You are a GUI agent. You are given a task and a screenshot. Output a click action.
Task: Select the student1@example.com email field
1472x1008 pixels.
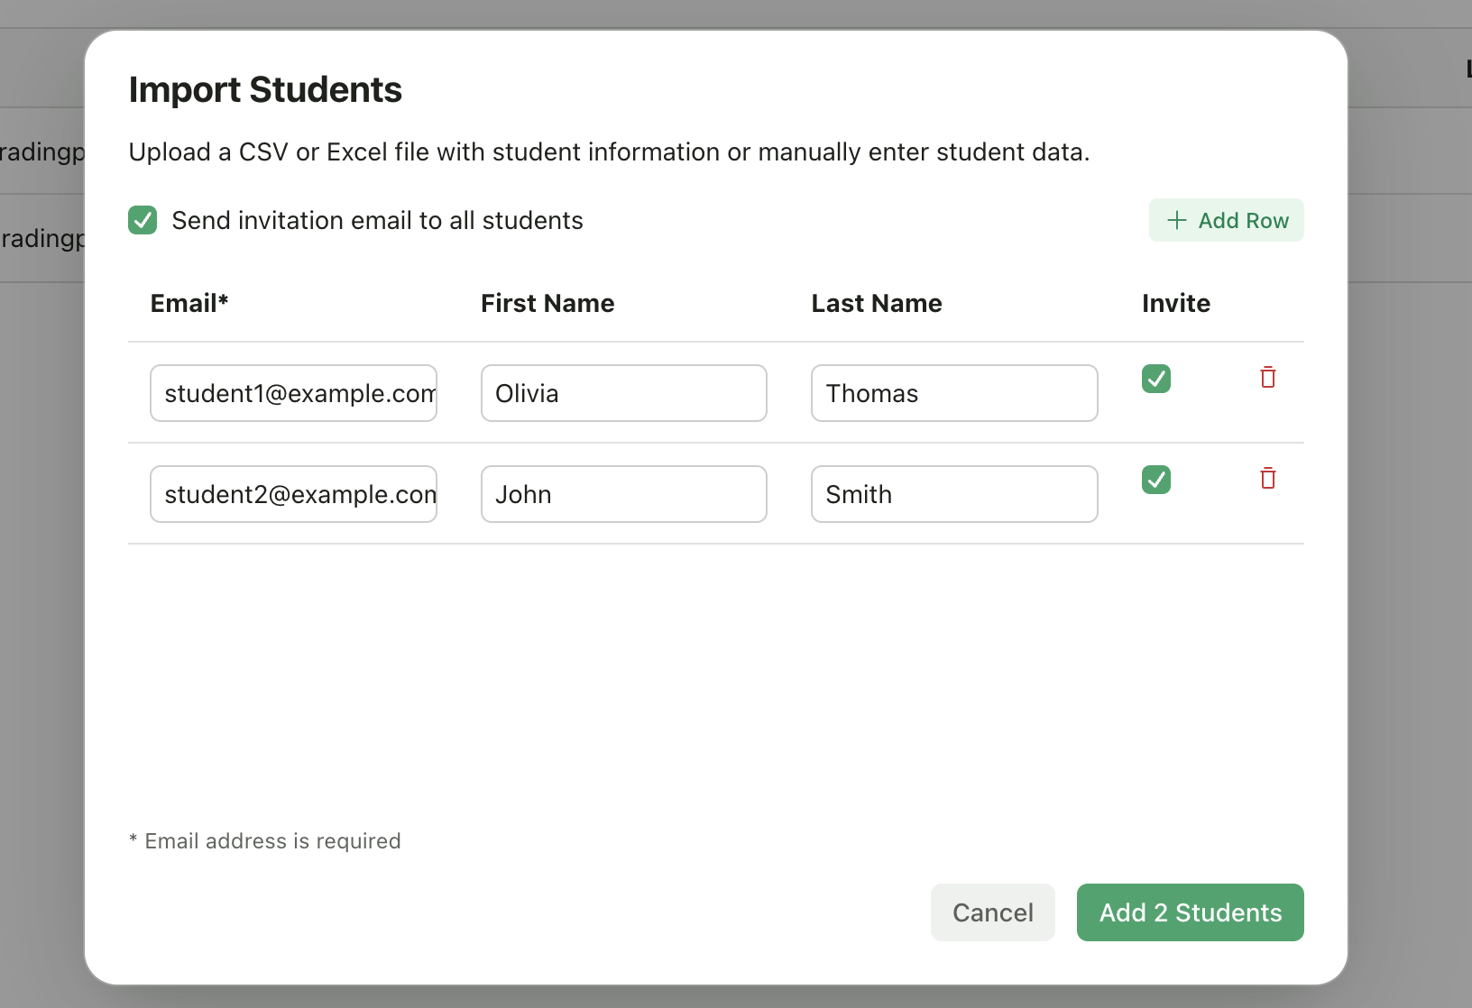click(x=293, y=393)
